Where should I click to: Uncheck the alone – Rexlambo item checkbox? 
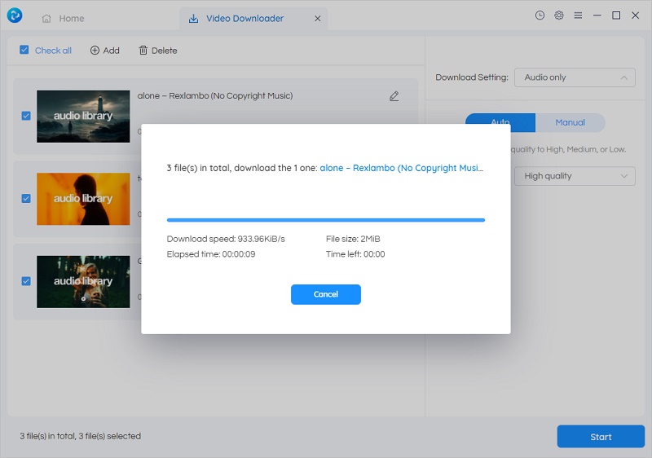[26, 116]
